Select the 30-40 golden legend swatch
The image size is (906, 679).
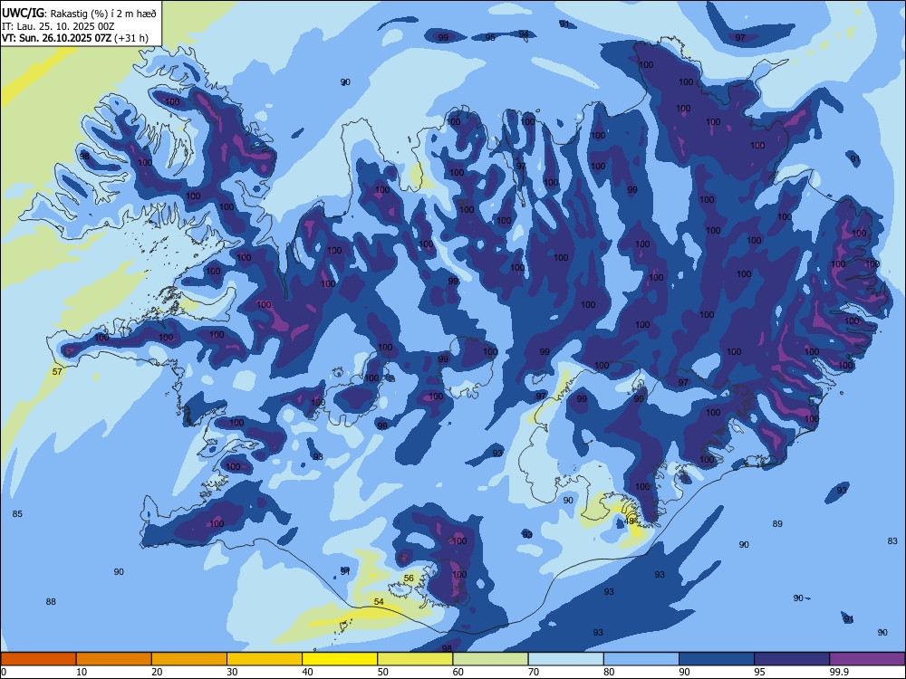[265, 659]
